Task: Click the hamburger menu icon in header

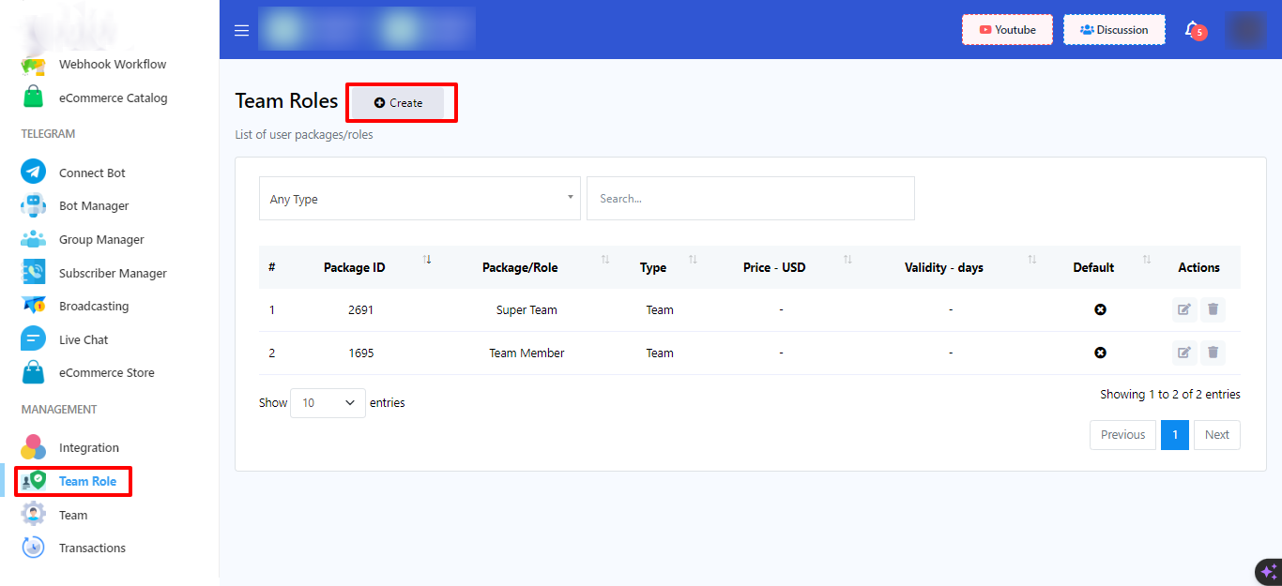Action: [241, 31]
